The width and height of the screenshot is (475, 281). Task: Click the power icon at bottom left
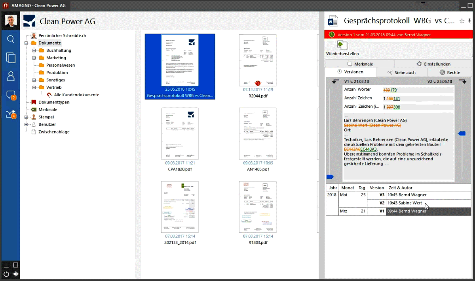pyautogui.click(x=6, y=274)
